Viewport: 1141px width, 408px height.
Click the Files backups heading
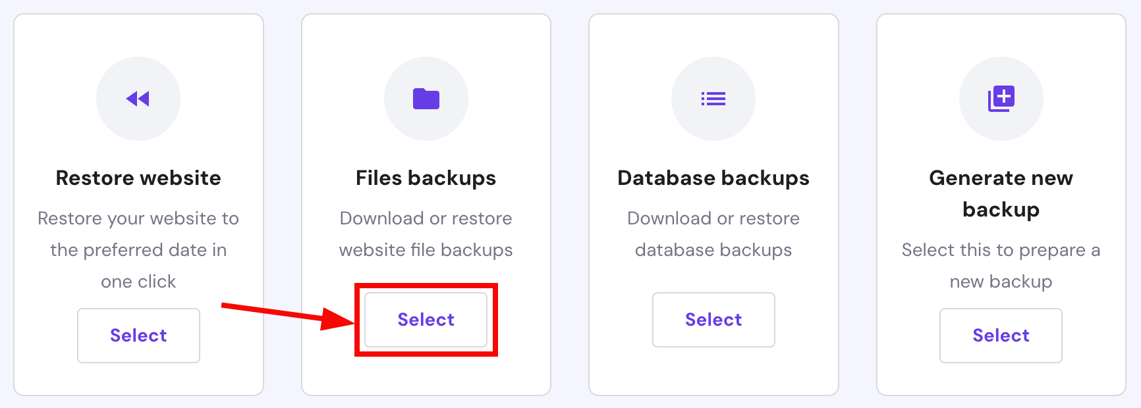(x=426, y=178)
